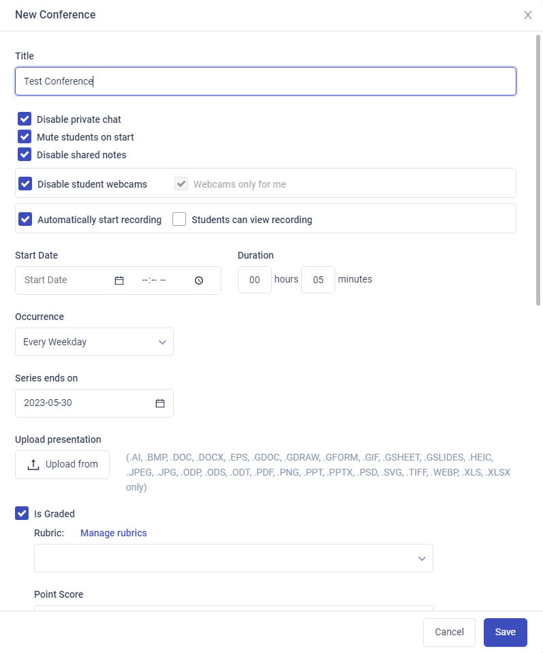Click the Duration hours field
543x653 pixels.
254,280
